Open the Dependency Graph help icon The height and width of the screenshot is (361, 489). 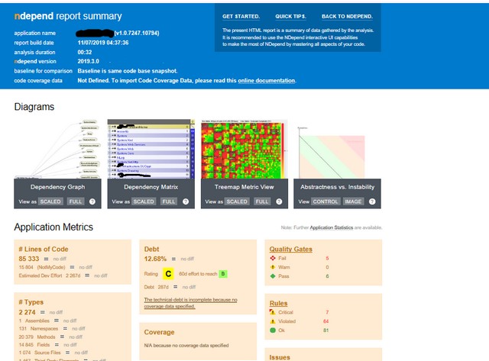92,201
